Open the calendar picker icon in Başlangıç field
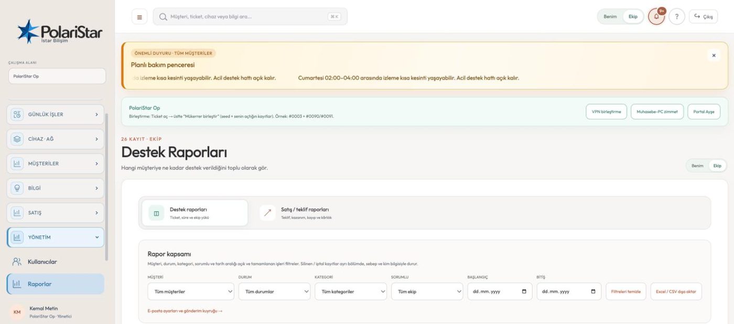 coord(524,291)
